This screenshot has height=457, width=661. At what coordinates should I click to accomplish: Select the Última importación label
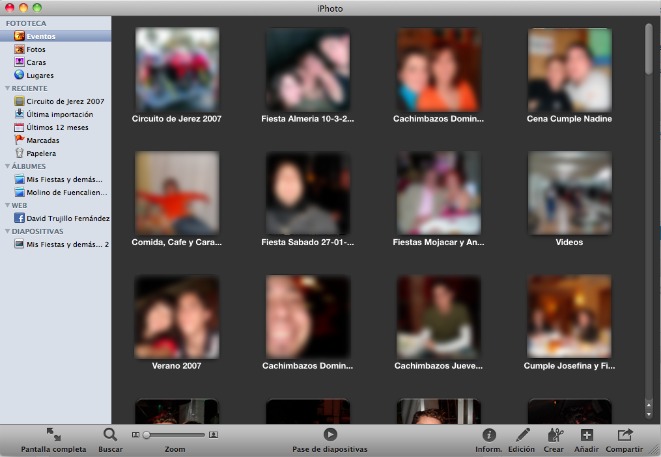coord(60,114)
